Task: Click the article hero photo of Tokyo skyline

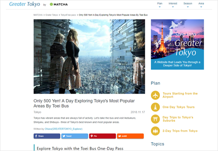Action: tap(89, 57)
